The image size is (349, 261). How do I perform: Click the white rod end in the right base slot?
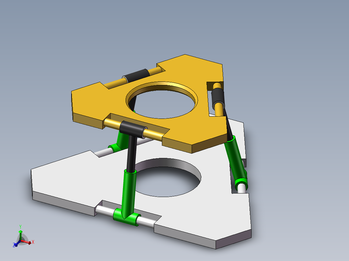242,188
